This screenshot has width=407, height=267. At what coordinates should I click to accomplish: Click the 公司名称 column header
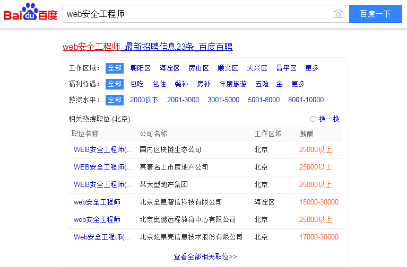[153, 133]
